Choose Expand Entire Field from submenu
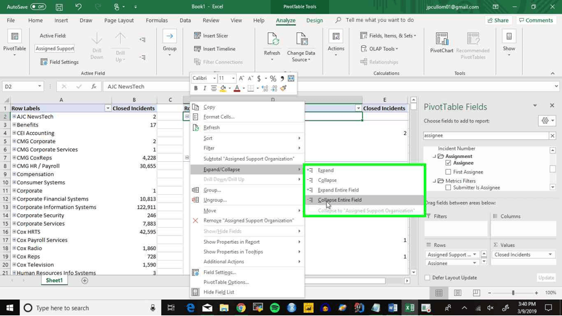Image resolution: width=562 pixels, height=316 pixels. pos(365,190)
